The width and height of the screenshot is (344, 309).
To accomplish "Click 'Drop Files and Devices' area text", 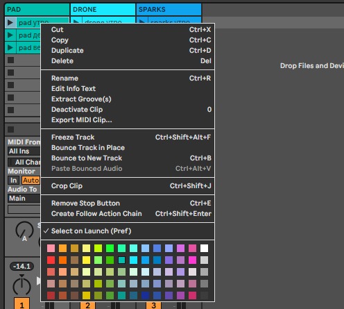I will tap(312, 66).
